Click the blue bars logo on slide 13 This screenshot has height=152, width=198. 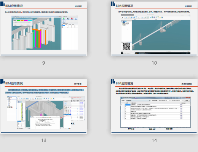[x=2, y=81]
